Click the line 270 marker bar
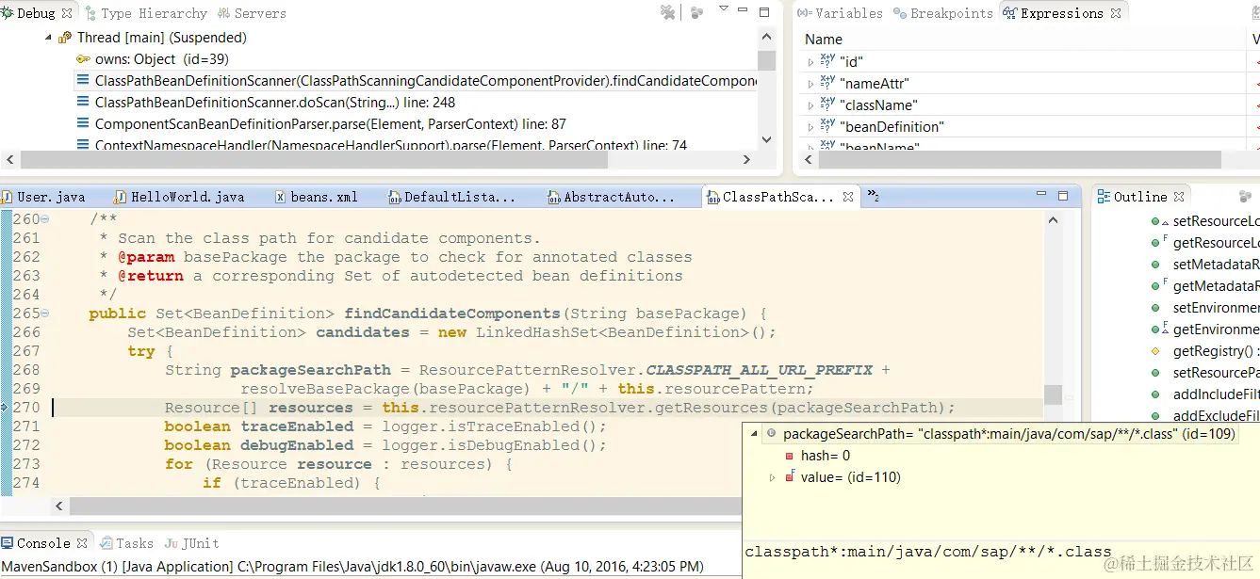The height and width of the screenshot is (579, 1260). point(5,408)
